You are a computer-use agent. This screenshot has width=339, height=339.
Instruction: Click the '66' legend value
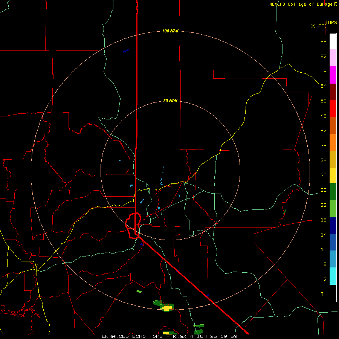click(x=324, y=42)
